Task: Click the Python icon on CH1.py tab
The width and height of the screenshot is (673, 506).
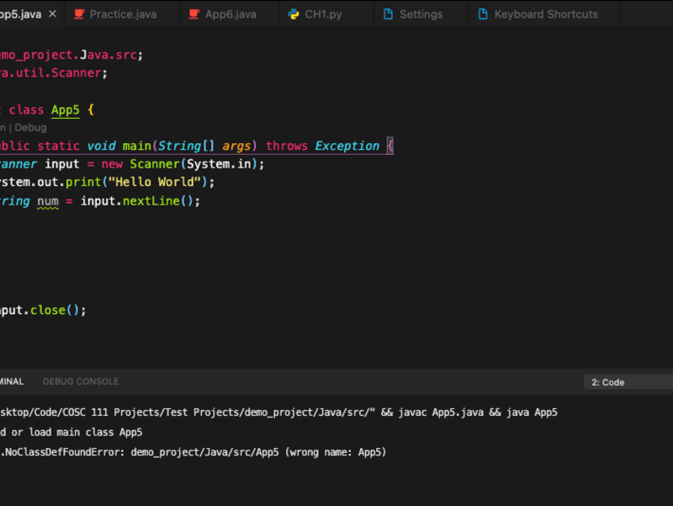Action: pos(294,14)
